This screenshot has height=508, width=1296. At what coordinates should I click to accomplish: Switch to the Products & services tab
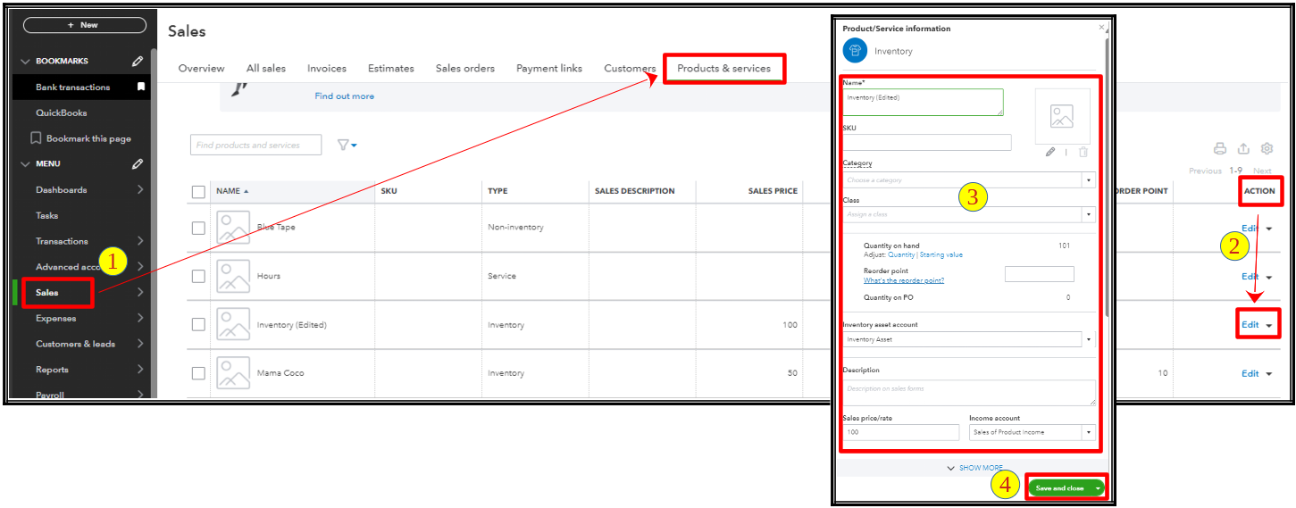(723, 69)
